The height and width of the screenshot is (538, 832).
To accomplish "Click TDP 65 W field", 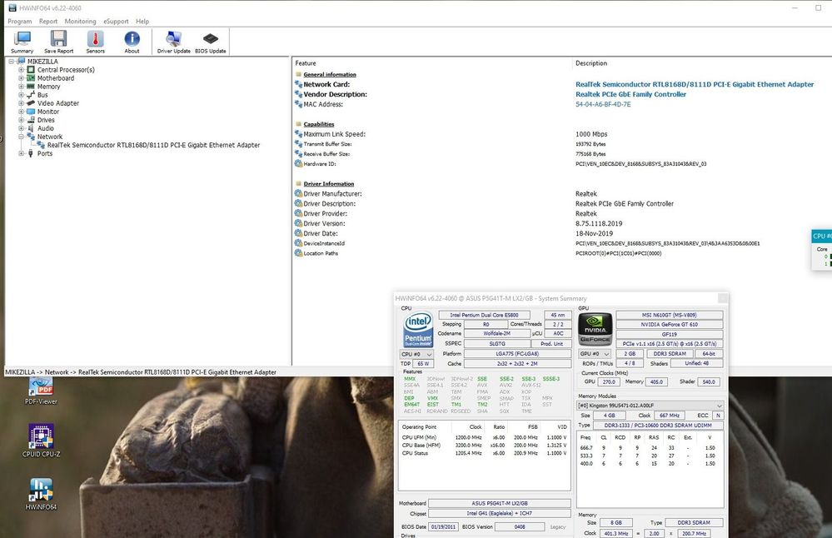I will [423, 364].
